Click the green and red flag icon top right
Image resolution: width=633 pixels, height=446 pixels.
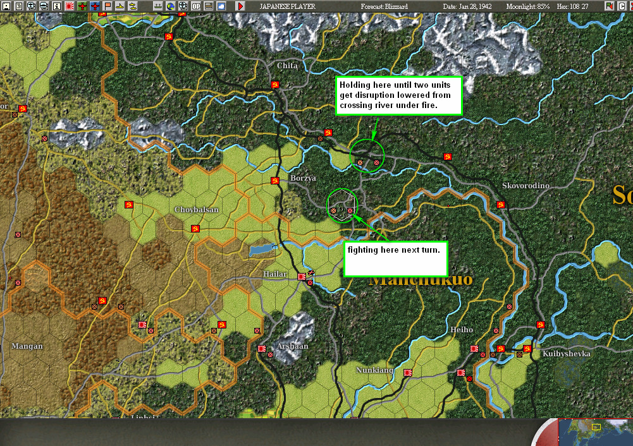pyautogui.click(x=609, y=6)
